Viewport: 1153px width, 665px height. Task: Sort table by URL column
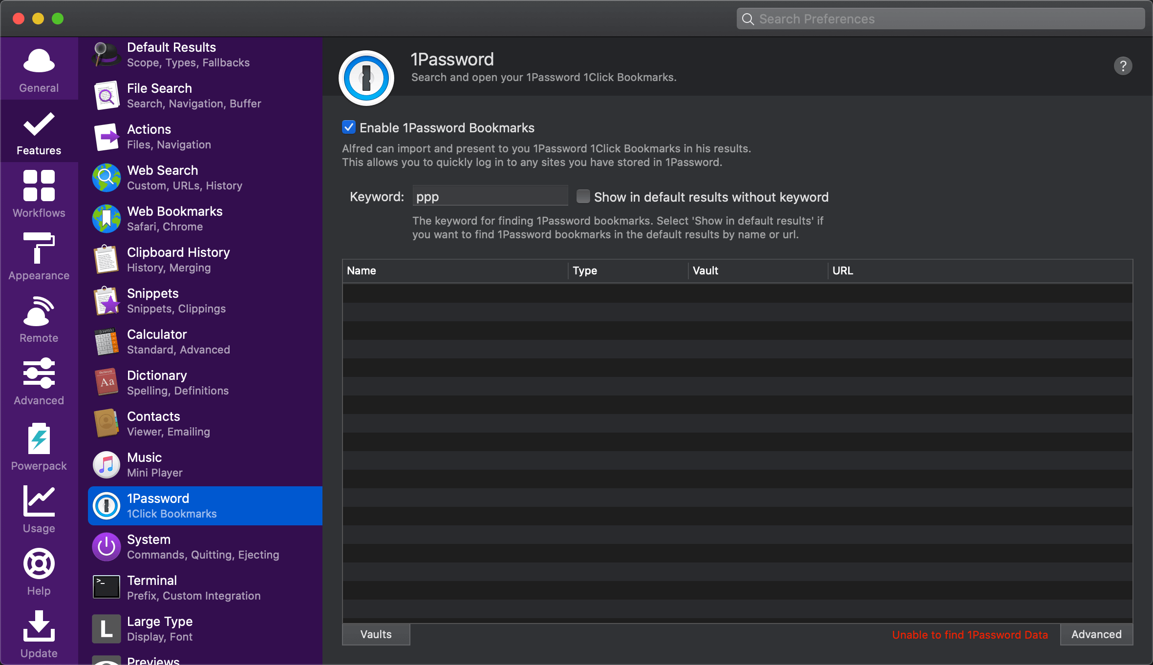[981, 270]
